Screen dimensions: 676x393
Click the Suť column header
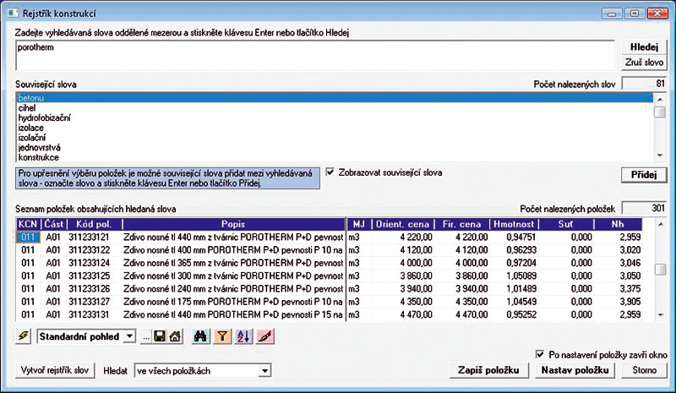pyautogui.click(x=566, y=224)
